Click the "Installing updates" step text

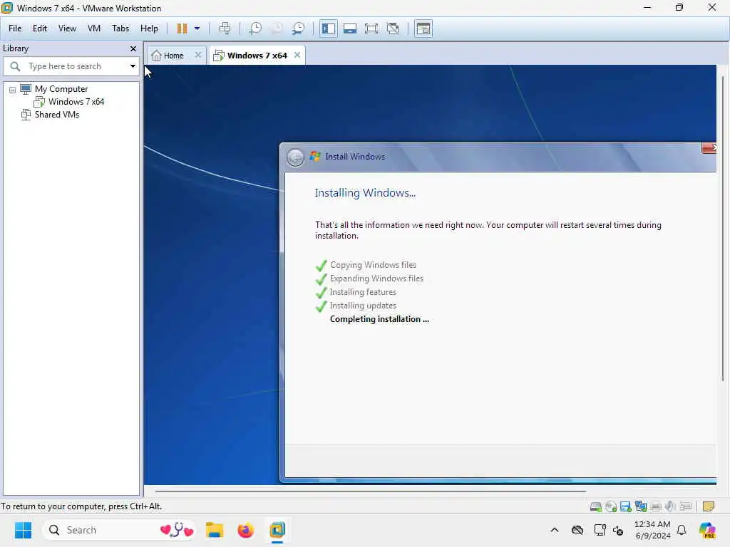(363, 306)
